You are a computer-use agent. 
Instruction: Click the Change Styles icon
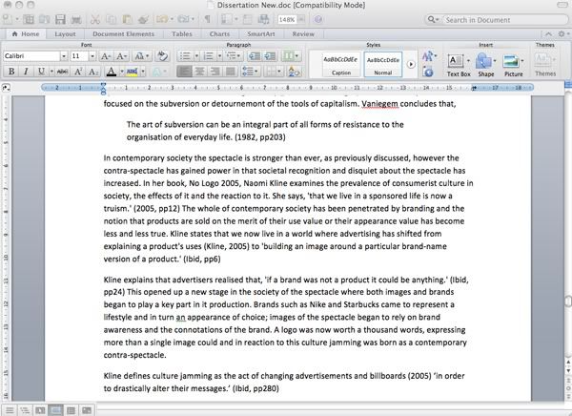click(x=428, y=56)
